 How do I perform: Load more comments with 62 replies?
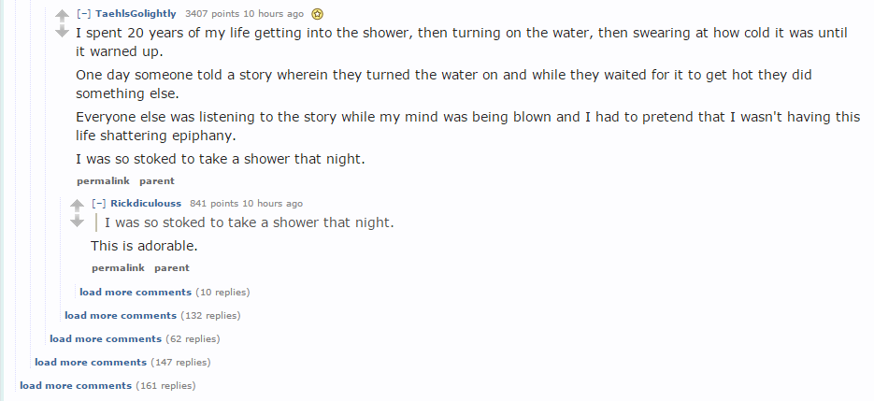(x=106, y=339)
